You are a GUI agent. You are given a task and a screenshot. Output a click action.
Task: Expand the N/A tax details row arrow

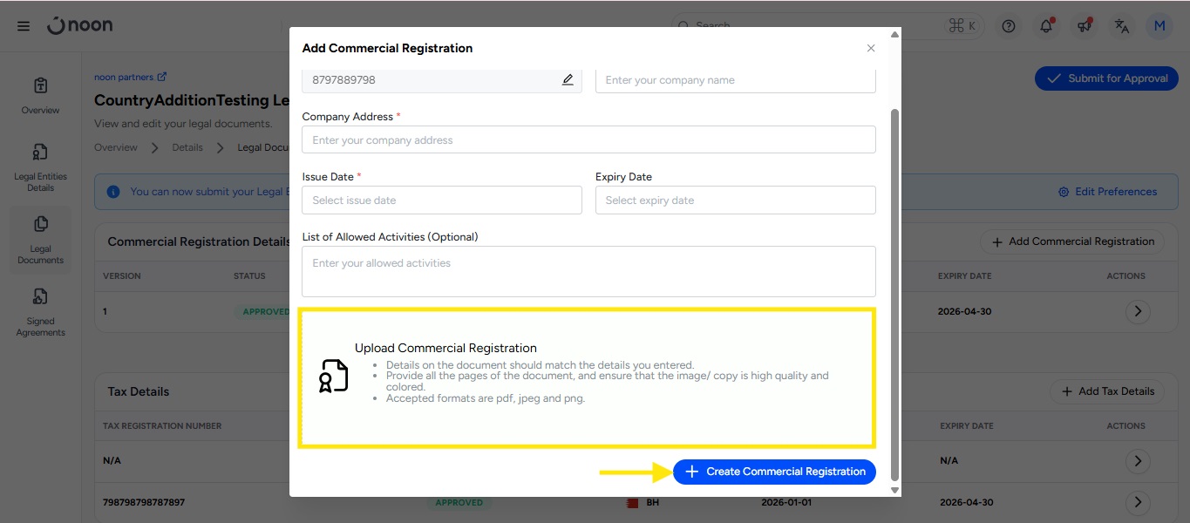[1137, 460]
